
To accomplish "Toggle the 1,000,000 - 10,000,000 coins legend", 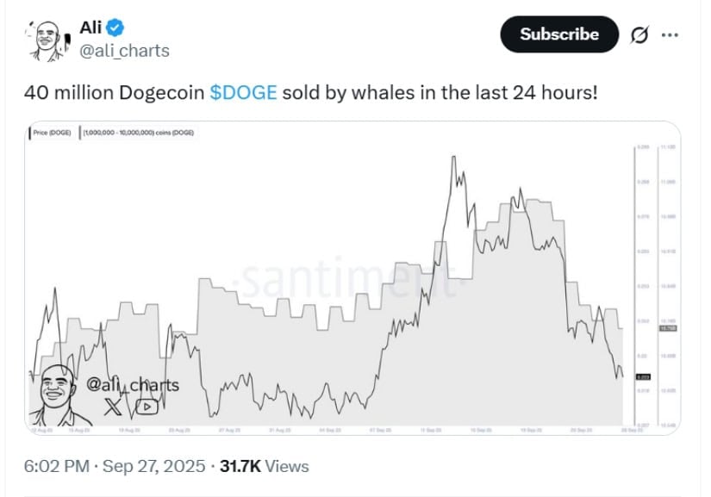I will 137,134.
